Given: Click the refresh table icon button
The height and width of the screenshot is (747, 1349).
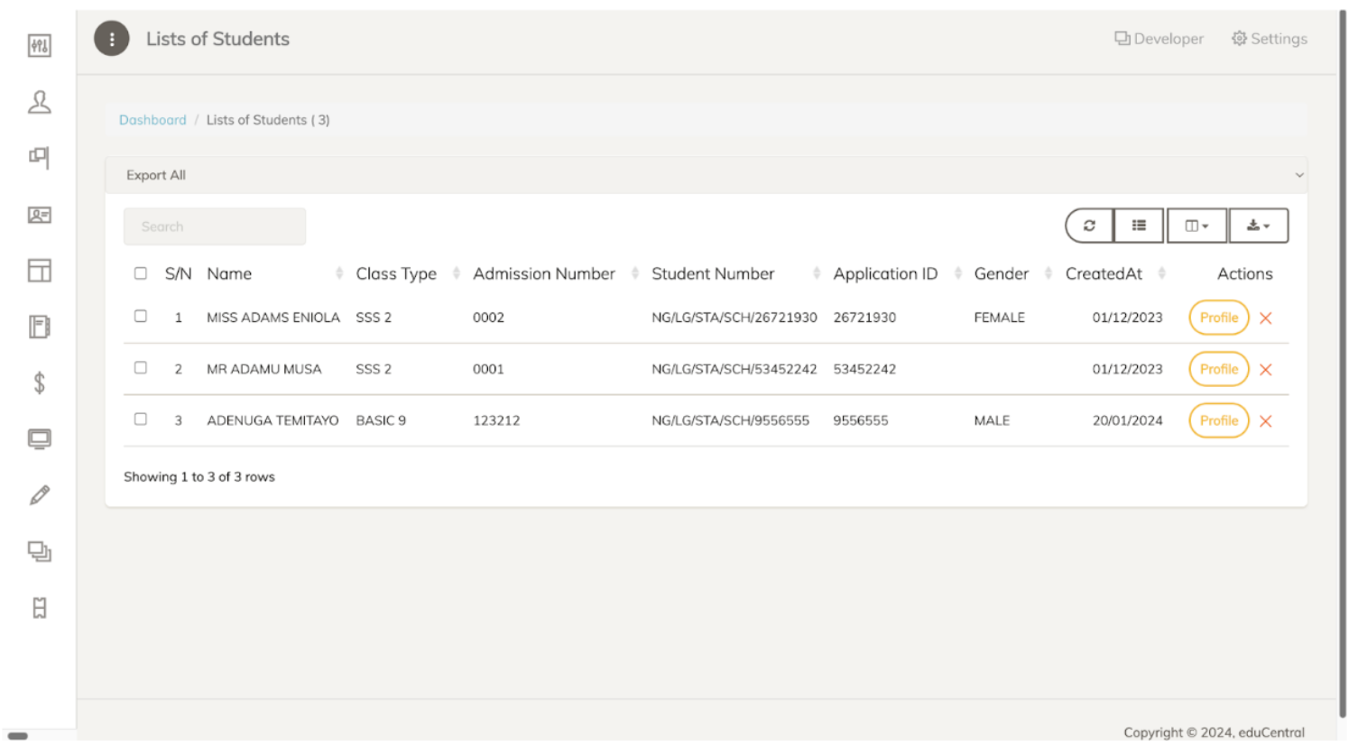Looking at the screenshot, I should [x=1089, y=226].
